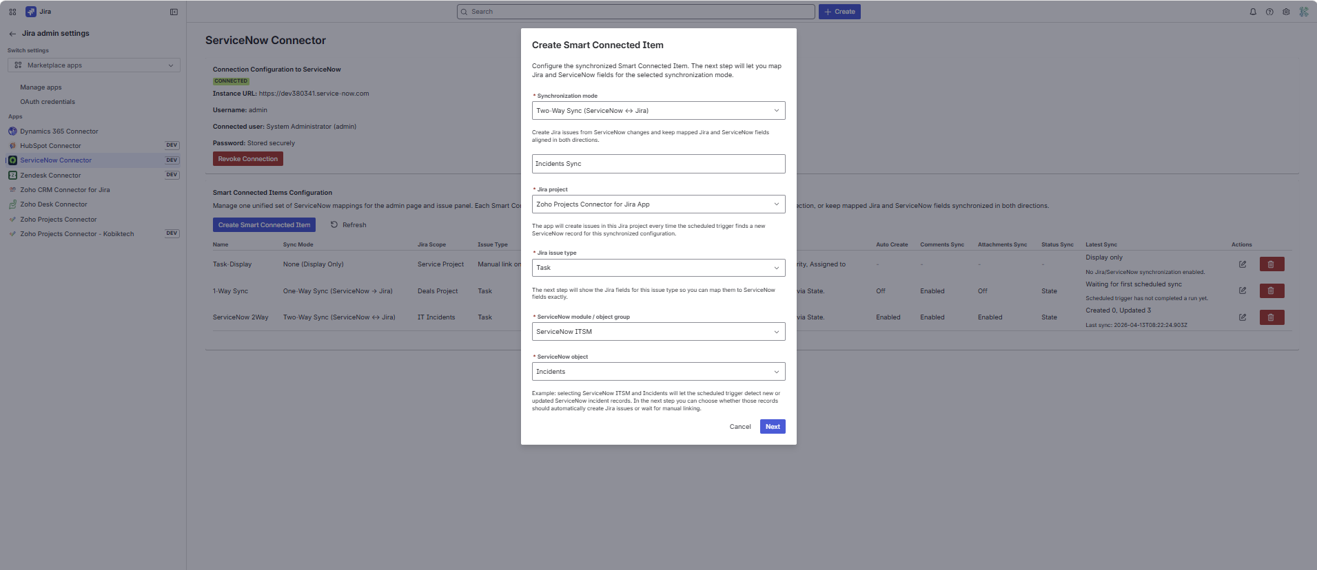Select Dynamics 365 Connector app
Image resolution: width=1317 pixels, height=570 pixels.
click(59, 131)
